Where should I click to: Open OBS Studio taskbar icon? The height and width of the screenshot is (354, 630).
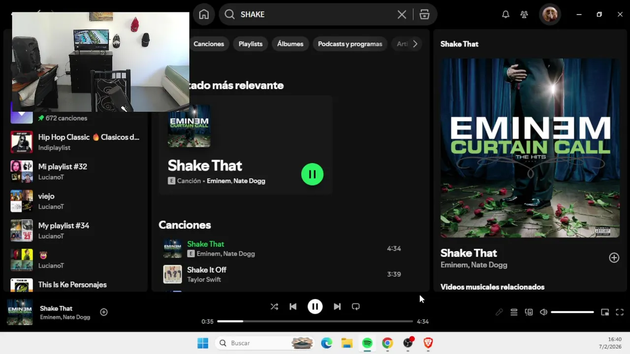(x=408, y=343)
